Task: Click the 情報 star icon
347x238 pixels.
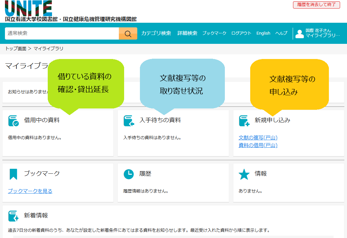Action: [244, 174]
